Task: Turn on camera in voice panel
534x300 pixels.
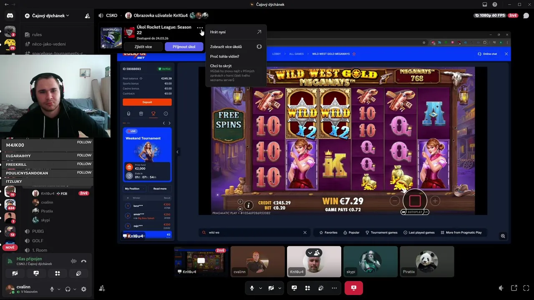Action: (15, 273)
